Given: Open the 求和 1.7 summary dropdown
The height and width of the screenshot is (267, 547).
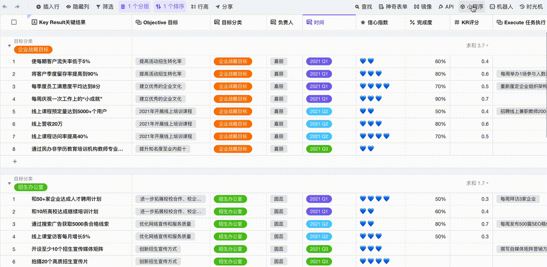Looking at the screenshot, I should click(477, 183).
